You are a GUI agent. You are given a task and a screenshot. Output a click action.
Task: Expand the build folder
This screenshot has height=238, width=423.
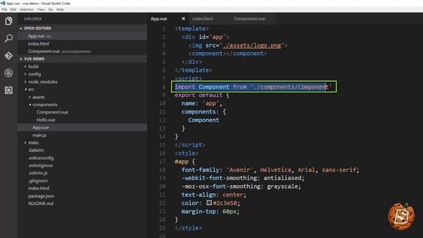click(x=33, y=66)
